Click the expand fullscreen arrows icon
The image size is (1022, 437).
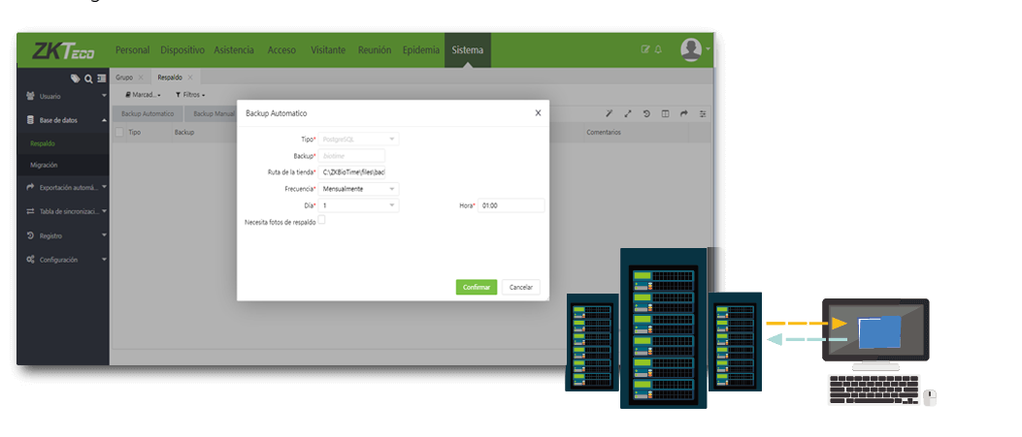[627, 113]
